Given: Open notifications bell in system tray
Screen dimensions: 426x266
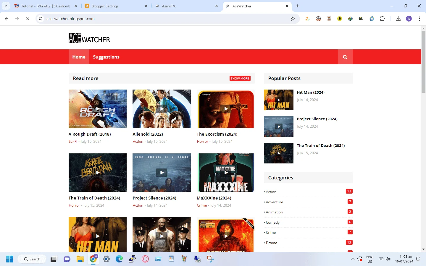Looking at the screenshot, I should point(418,259).
